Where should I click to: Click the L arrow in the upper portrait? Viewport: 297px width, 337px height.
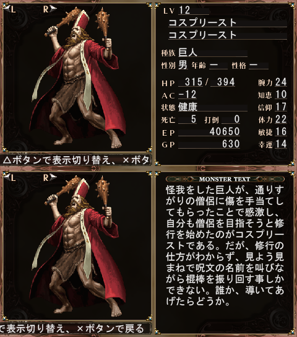click(10, 9)
